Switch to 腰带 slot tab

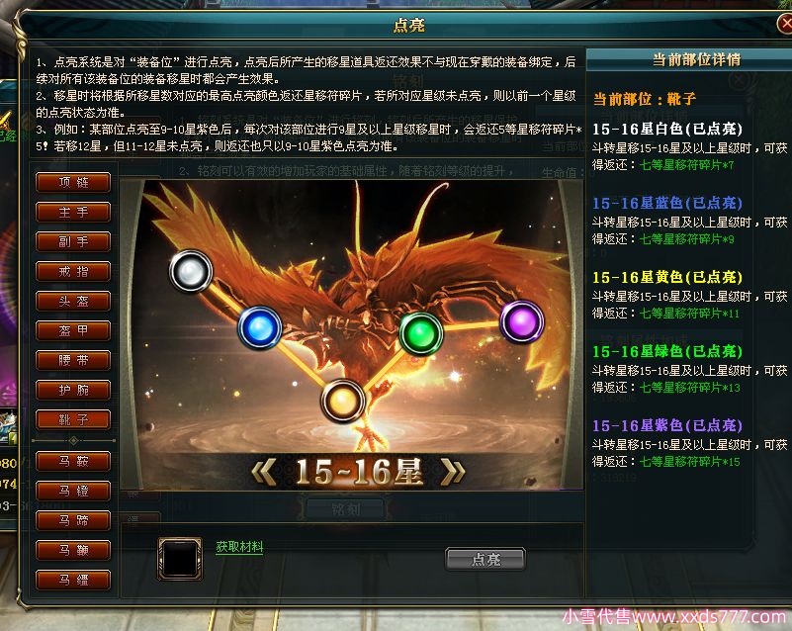point(73,360)
